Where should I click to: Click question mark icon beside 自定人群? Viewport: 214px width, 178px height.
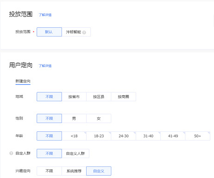11,153
